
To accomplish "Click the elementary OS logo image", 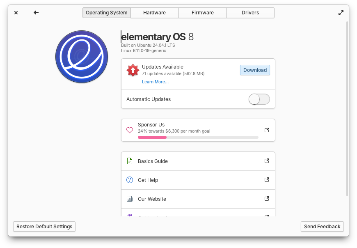I will pos(82,57).
